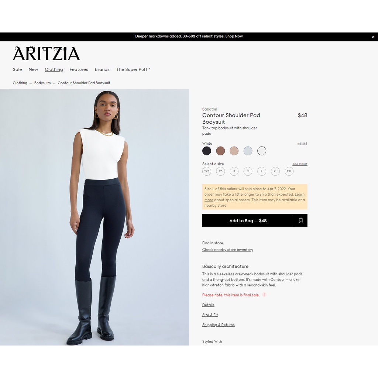Select the black colour swatch
This screenshot has height=378, width=378.
[207, 151]
